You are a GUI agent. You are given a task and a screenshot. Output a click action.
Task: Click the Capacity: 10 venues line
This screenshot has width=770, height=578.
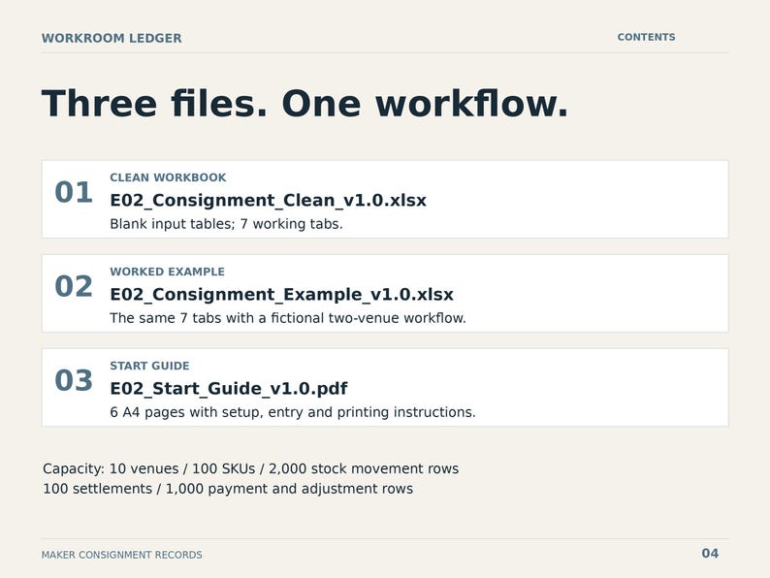coord(250,468)
